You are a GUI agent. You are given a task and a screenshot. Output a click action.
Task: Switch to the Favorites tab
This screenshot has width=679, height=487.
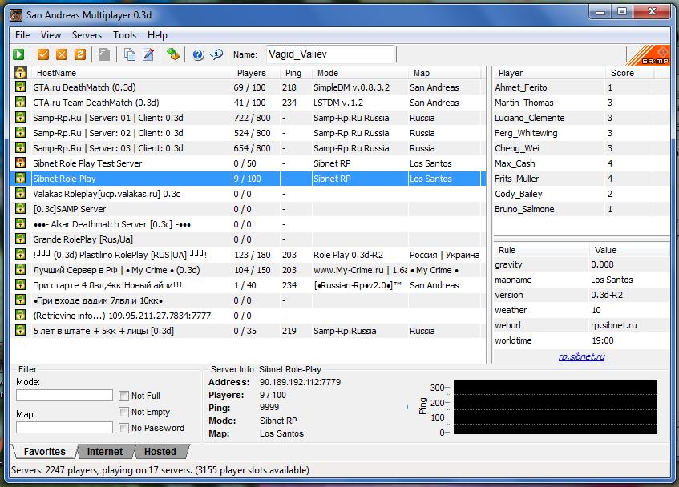click(44, 452)
